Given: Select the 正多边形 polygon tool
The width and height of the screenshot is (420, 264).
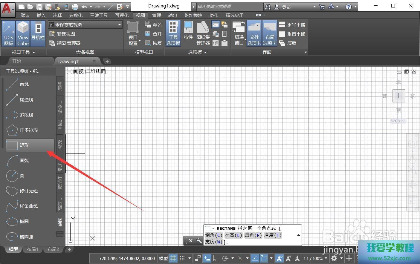Looking at the screenshot, I should (28, 130).
